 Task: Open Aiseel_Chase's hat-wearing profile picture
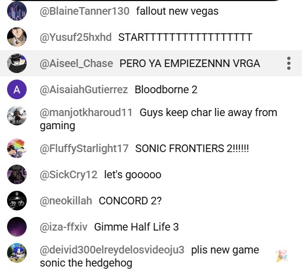coord(17,63)
